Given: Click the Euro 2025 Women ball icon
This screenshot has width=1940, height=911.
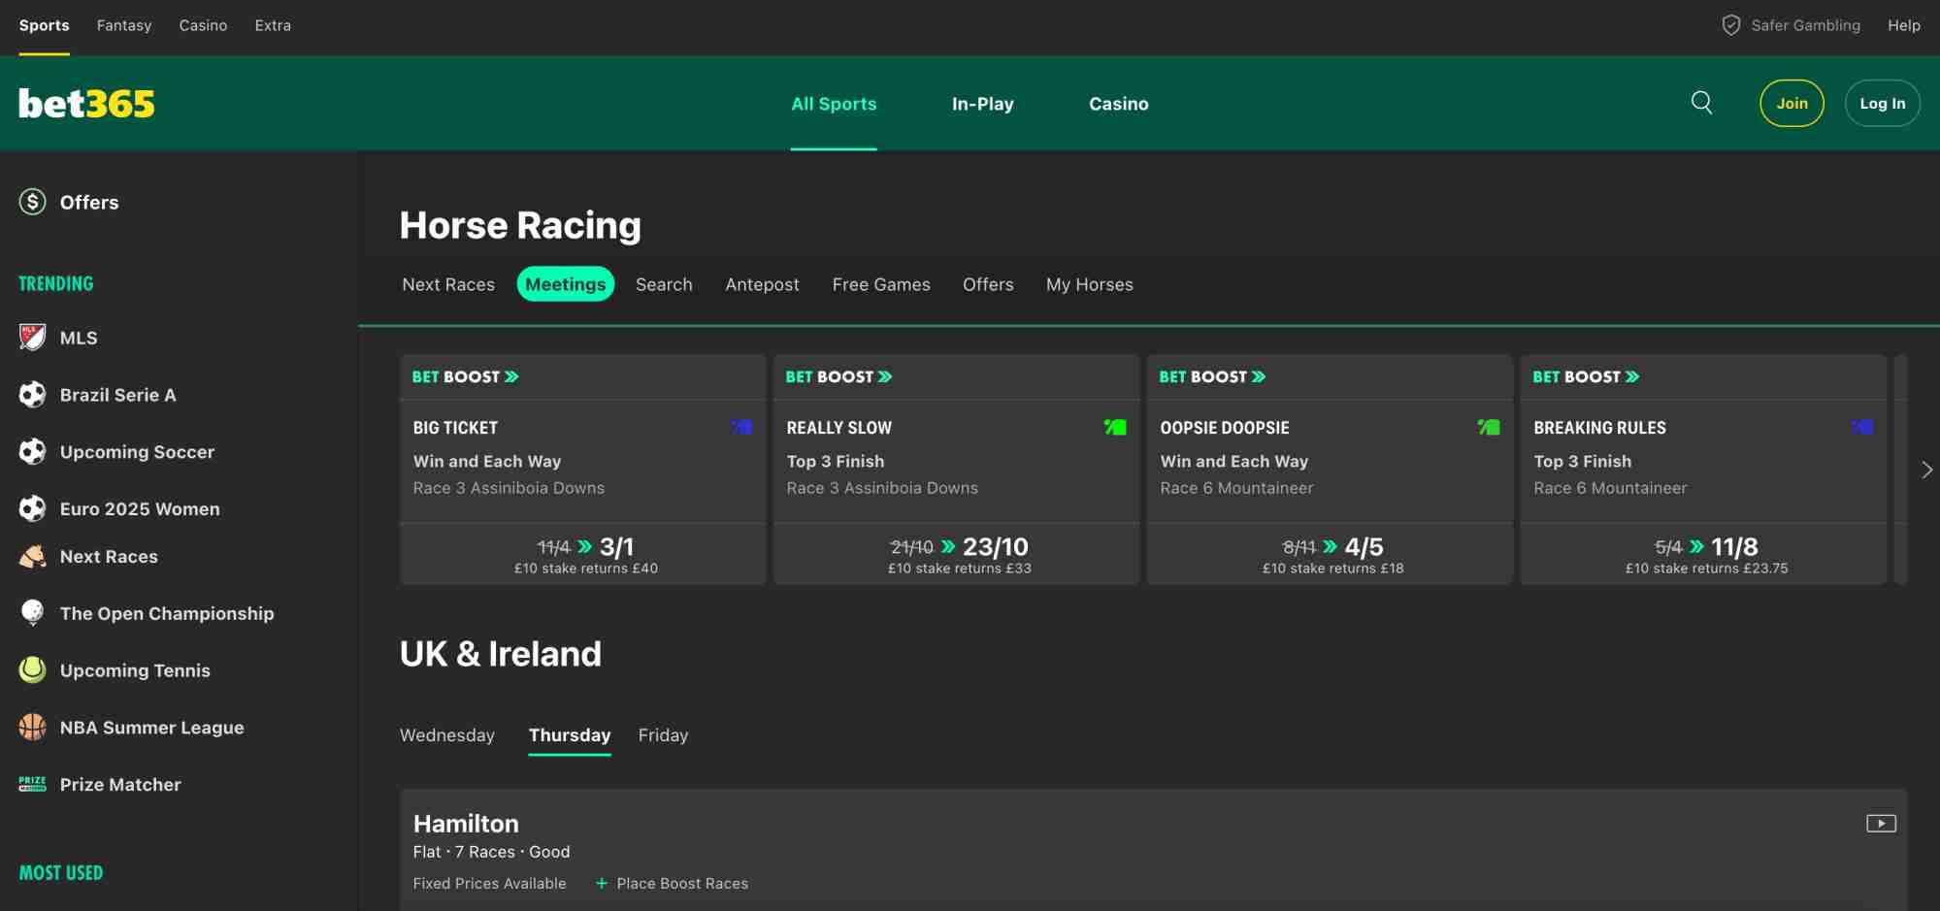Looking at the screenshot, I should point(33,508).
